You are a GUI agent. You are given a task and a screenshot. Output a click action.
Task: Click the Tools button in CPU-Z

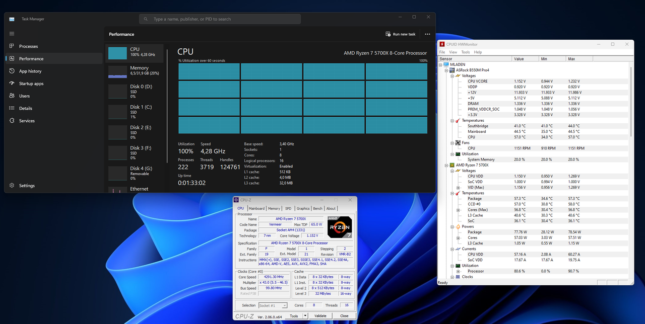(294, 316)
